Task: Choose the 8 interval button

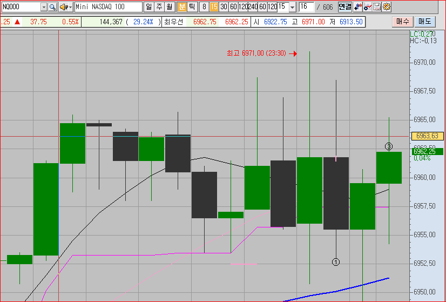Action: coord(204,7)
